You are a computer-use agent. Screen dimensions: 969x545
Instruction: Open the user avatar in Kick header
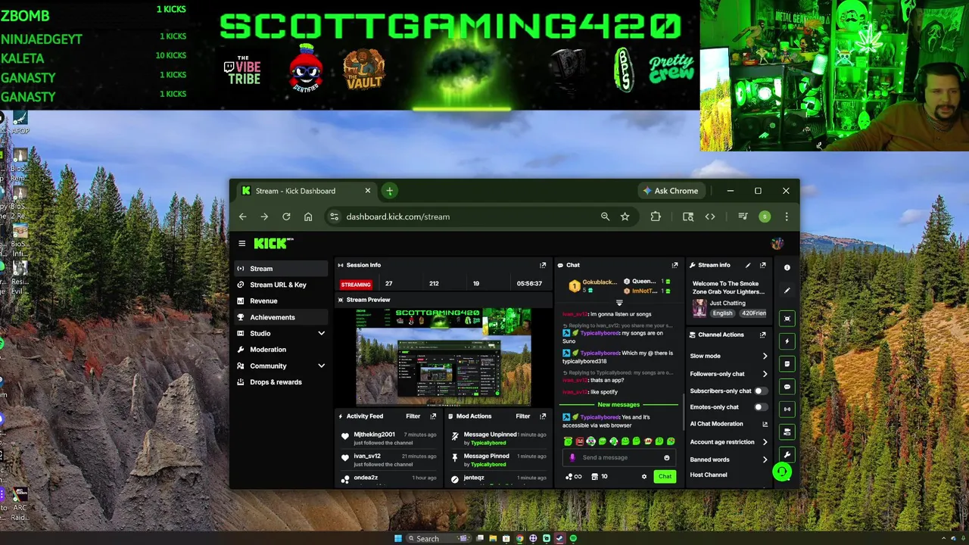(777, 243)
